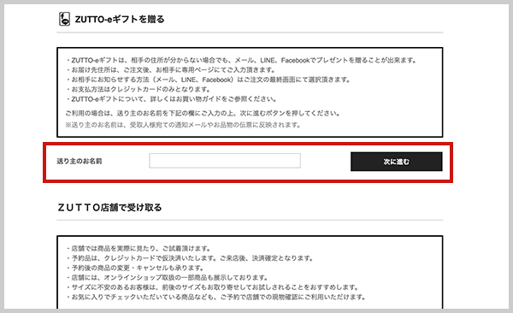Click the line サイズに不安のあるお客様は
Screen dimensions: 513x313
[212, 287]
